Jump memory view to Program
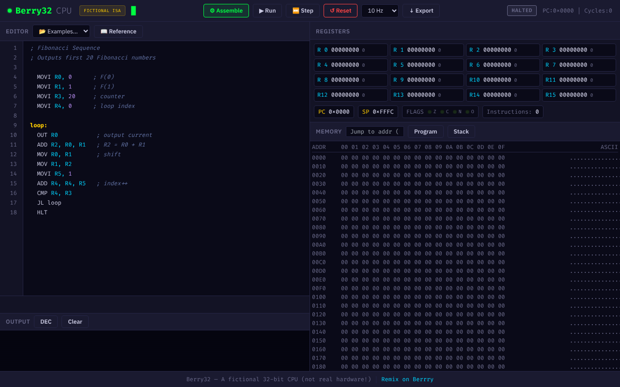Screen dimensions: 620x387 coord(426,132)
